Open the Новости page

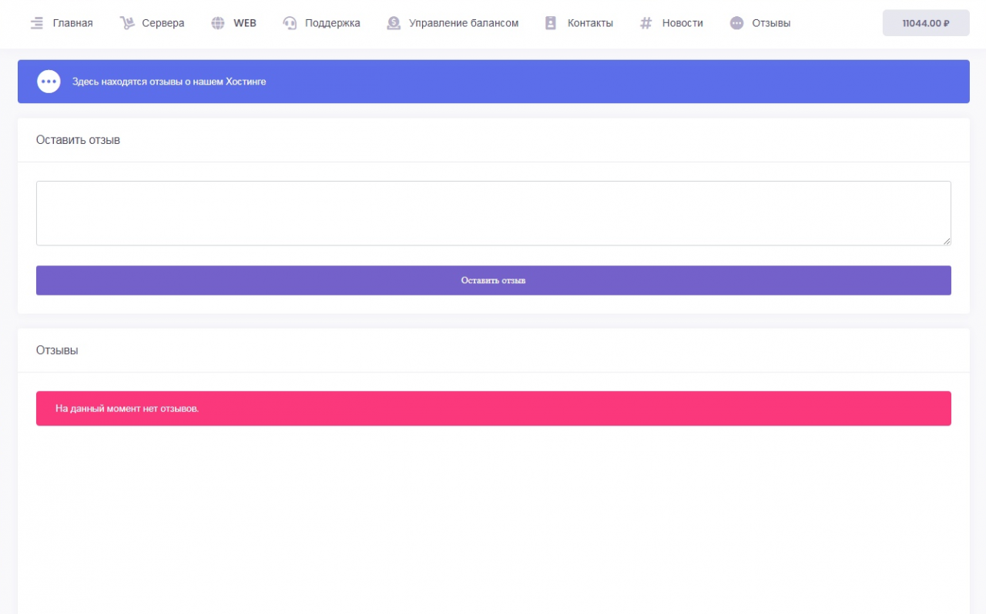point(682,23)
